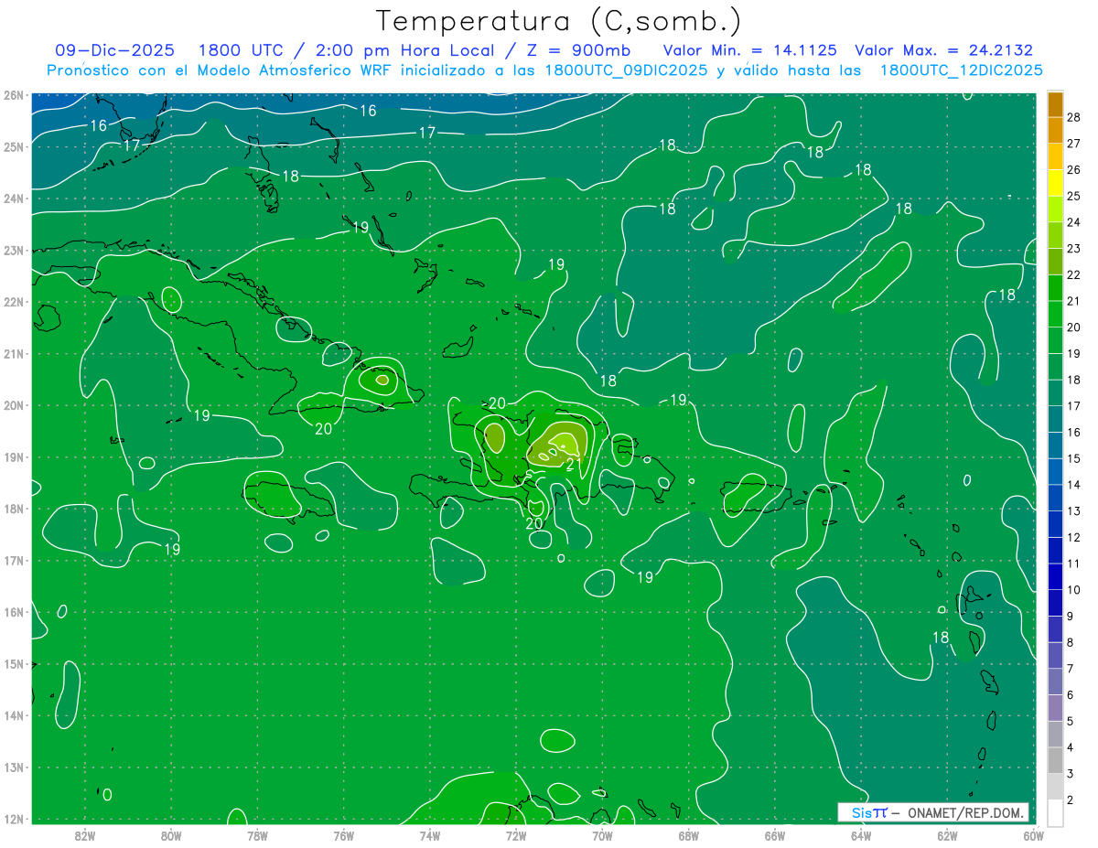Image resolution: width=1098 pixels, height=848 pixels.
Task: Click the "2:00 pm Hora Local" text
Action: (404, 50)
